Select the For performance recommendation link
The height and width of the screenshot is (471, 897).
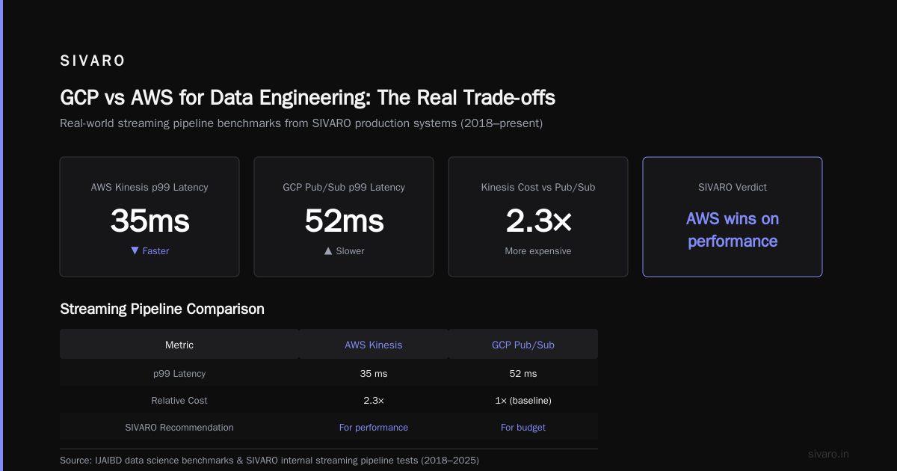click(x=374, y=428)
